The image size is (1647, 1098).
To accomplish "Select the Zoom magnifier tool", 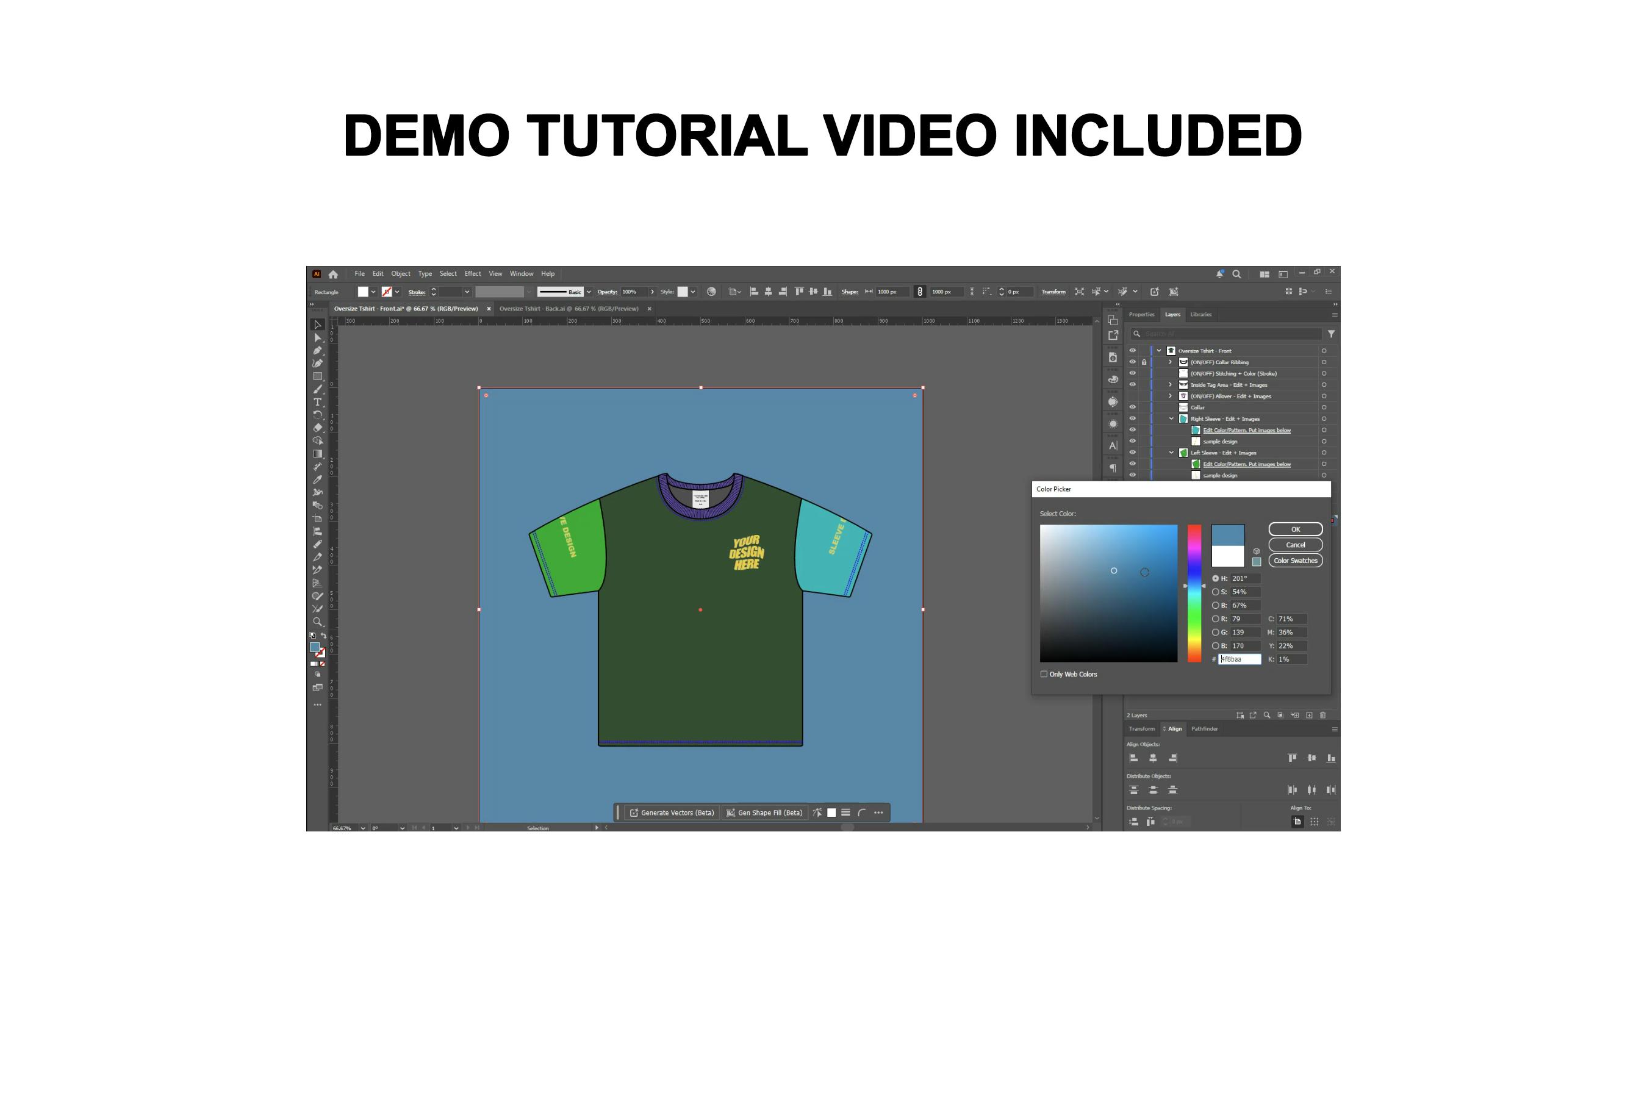I will (317, 622).
